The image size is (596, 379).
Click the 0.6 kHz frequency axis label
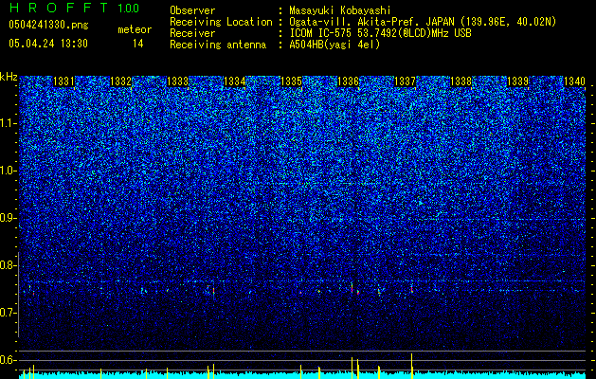pos(9,360)
